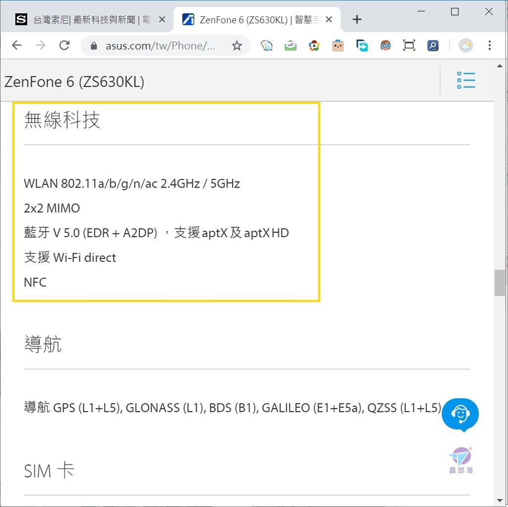Viewport: 508px width, 507px height.
Task: Click the SIM 卡 heading
Action: pyautogui.click(x=49, y=470)
